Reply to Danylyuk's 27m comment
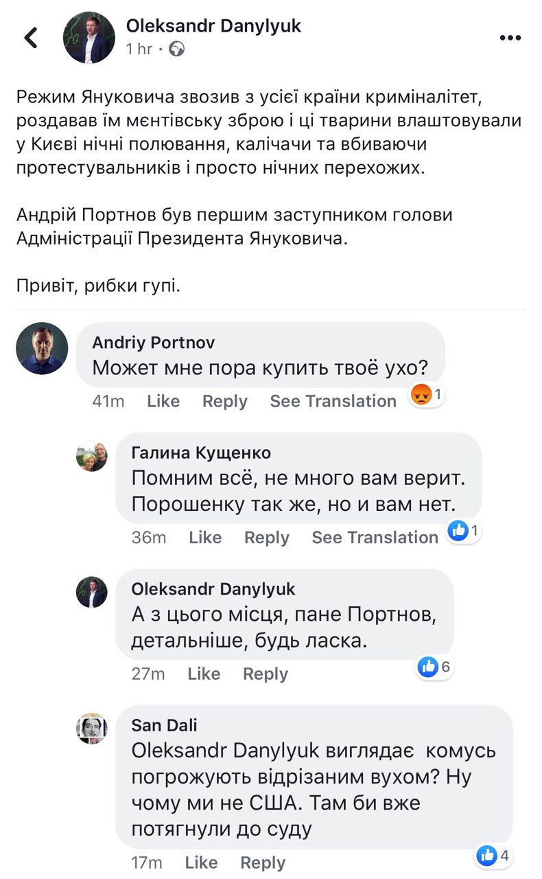 click(266, 674)
